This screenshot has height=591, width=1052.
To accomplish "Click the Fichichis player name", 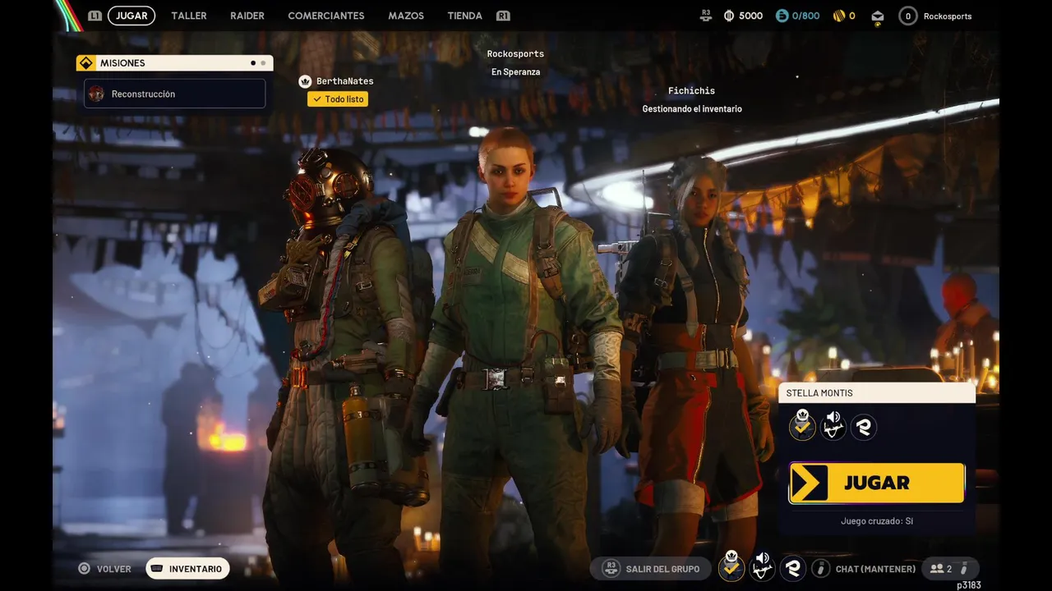I will pos(692,91).
